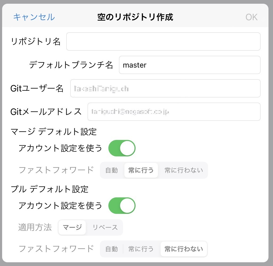Choose リベース as the 適用方法
273x266 pixels.
(105, 227)
